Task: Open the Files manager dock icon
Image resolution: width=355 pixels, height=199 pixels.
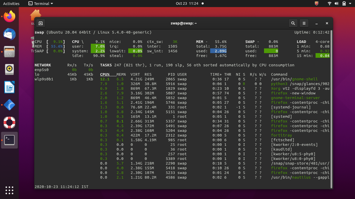Action: (9, 52)
